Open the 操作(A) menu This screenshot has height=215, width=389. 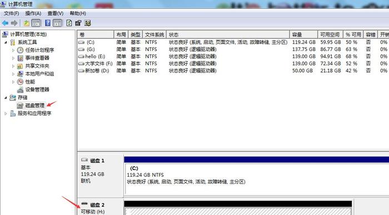33,13
